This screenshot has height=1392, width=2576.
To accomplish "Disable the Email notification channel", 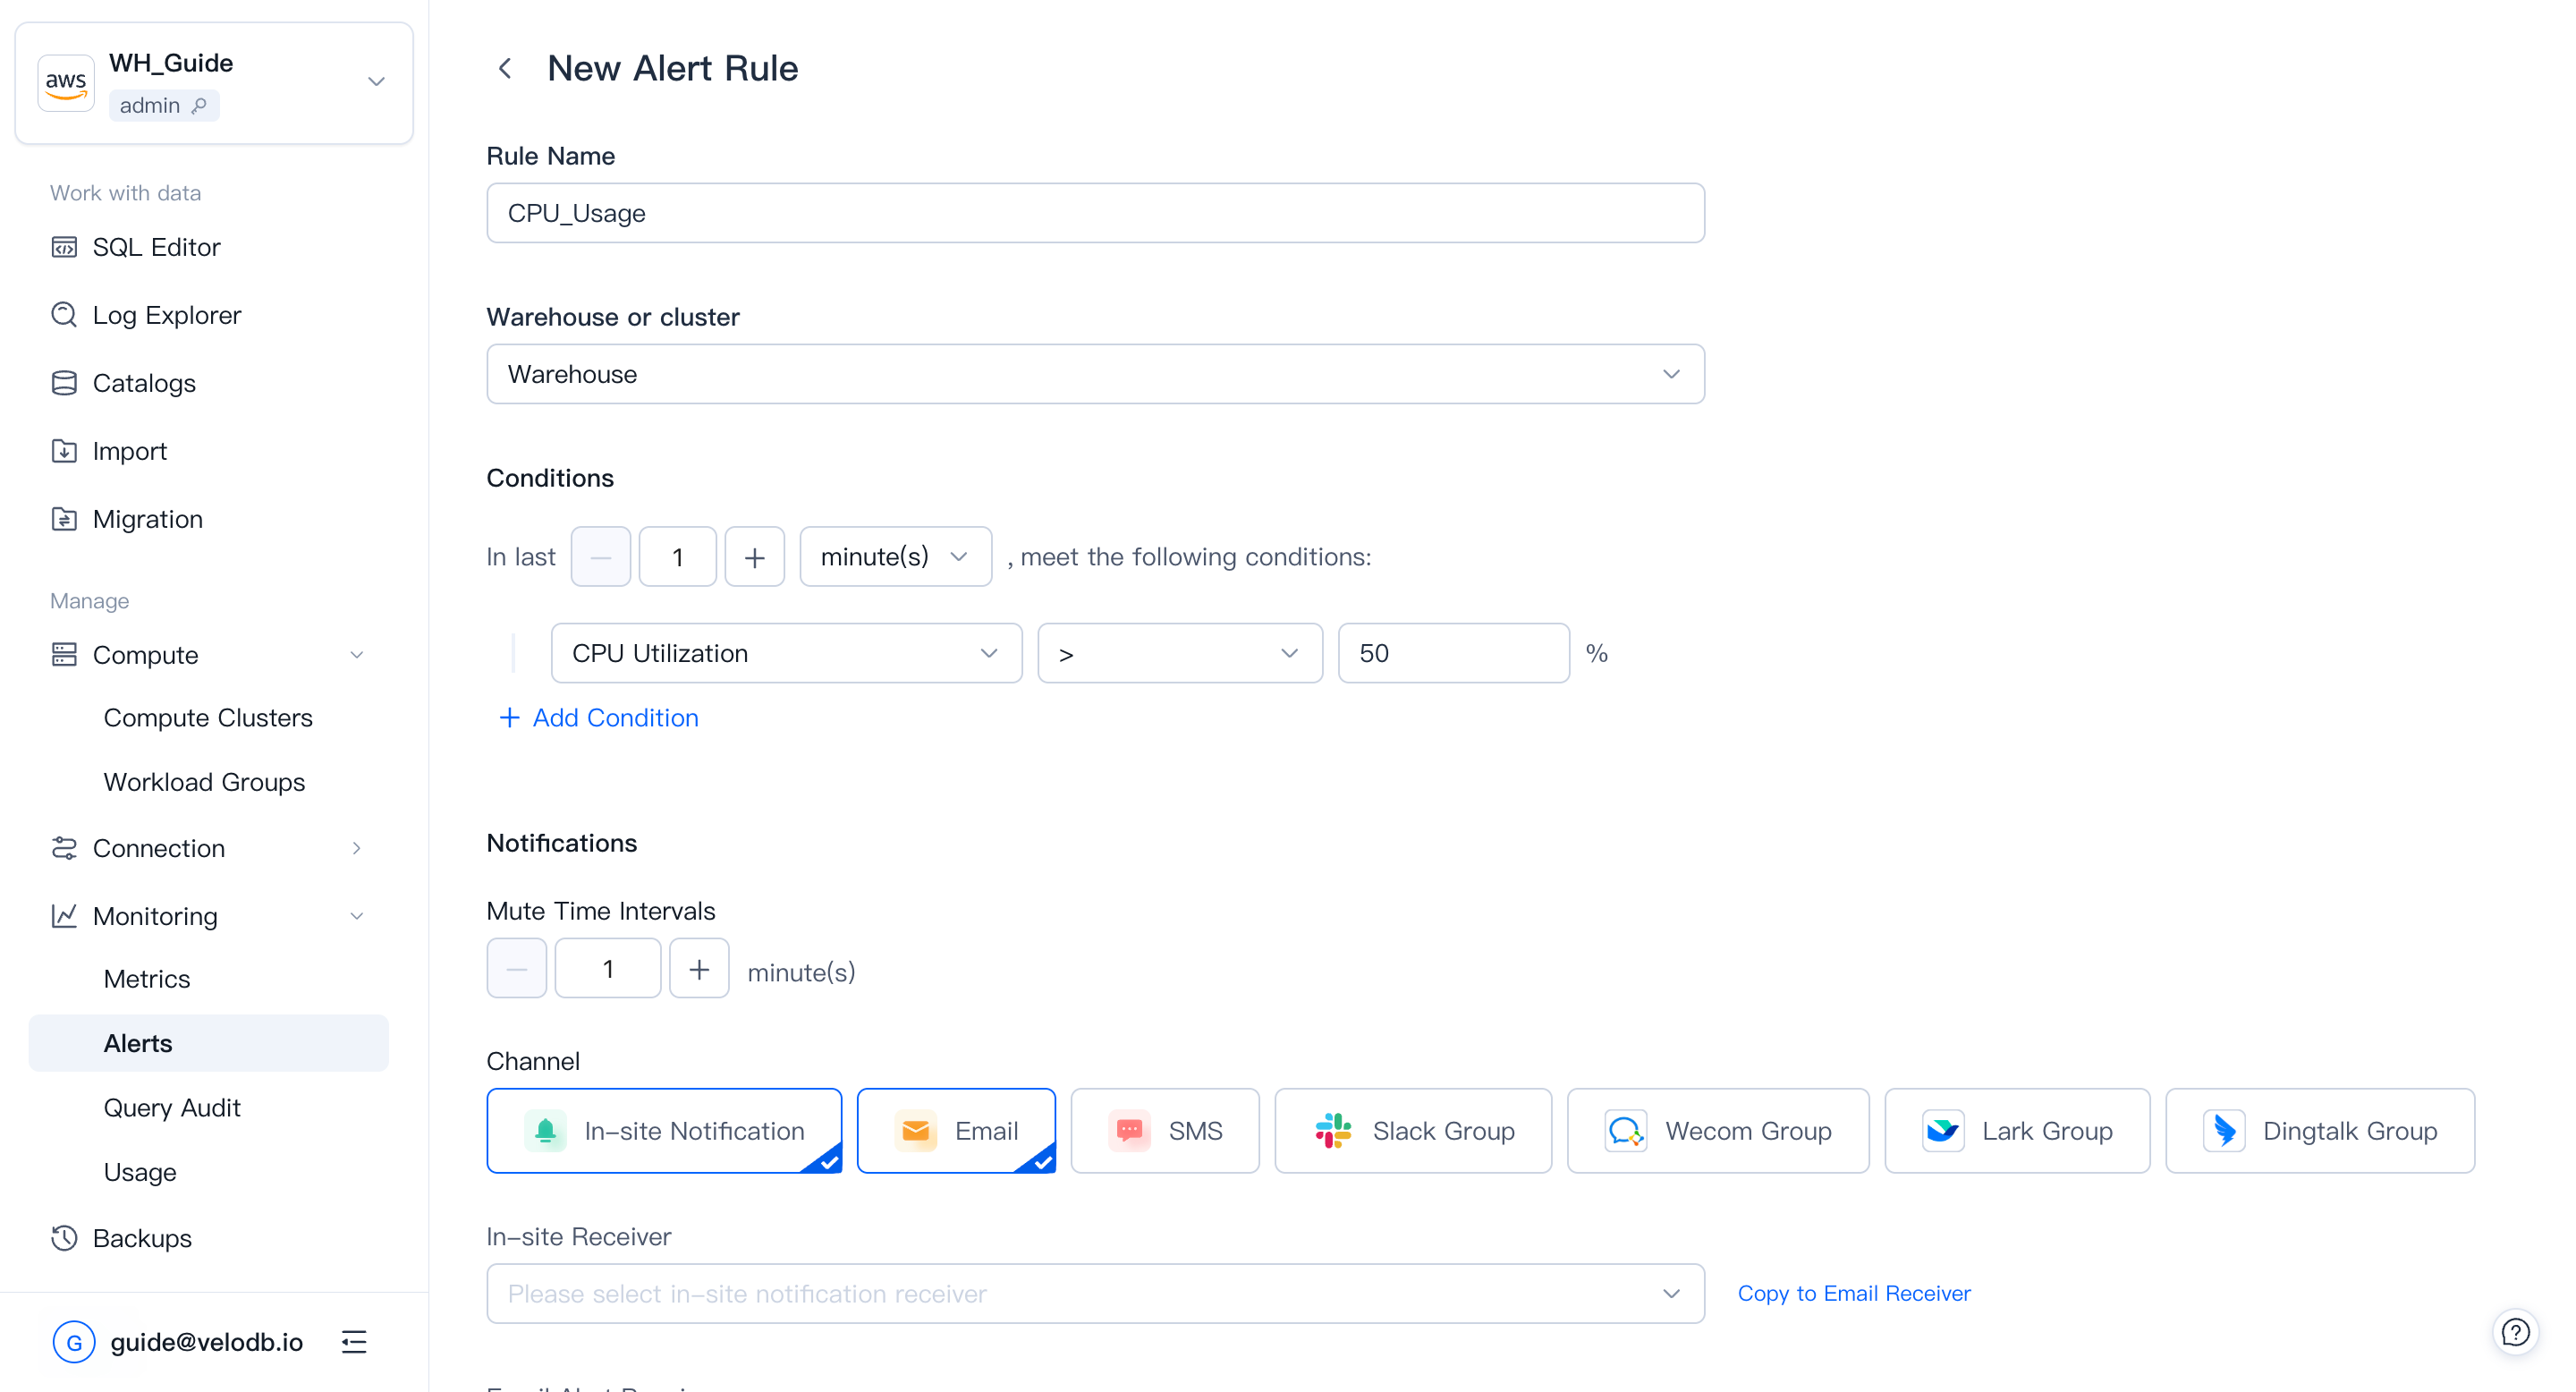I will (955, 1130).
